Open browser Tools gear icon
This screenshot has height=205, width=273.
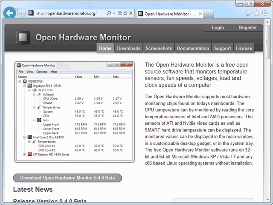[x=264, y=13]
